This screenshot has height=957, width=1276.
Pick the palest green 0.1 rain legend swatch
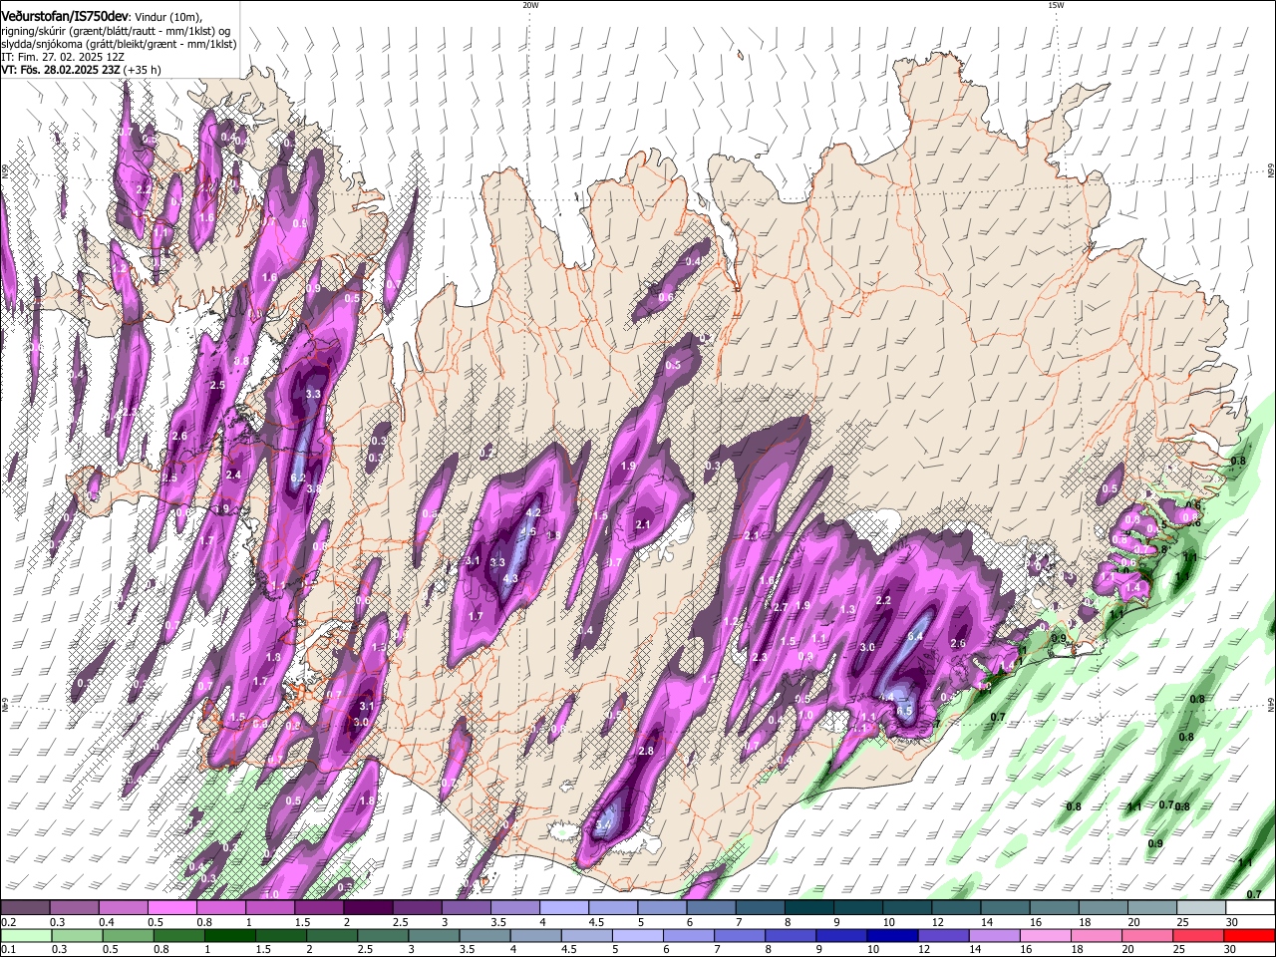pos(25,936)
